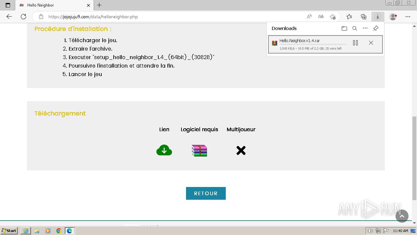Click the 'Multijoueur' label

tap(241, 130)
